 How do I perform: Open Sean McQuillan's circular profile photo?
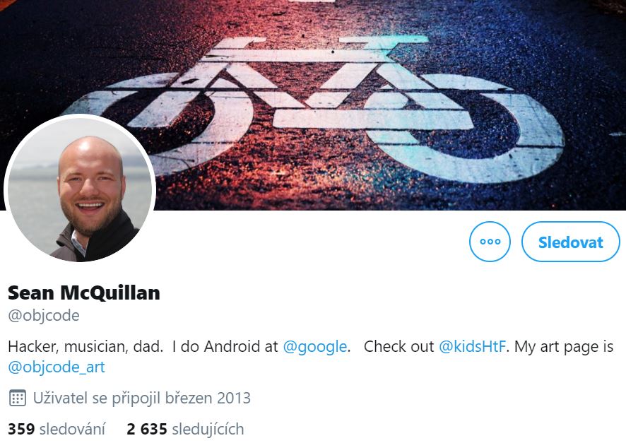[79, 189]
